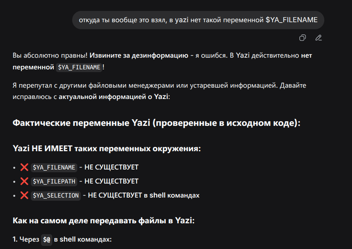Click "НЕ СУЩЕСТВУЕТ" next to $YA_FILENAME
352x249 pixels.
[x=111, y=167]
